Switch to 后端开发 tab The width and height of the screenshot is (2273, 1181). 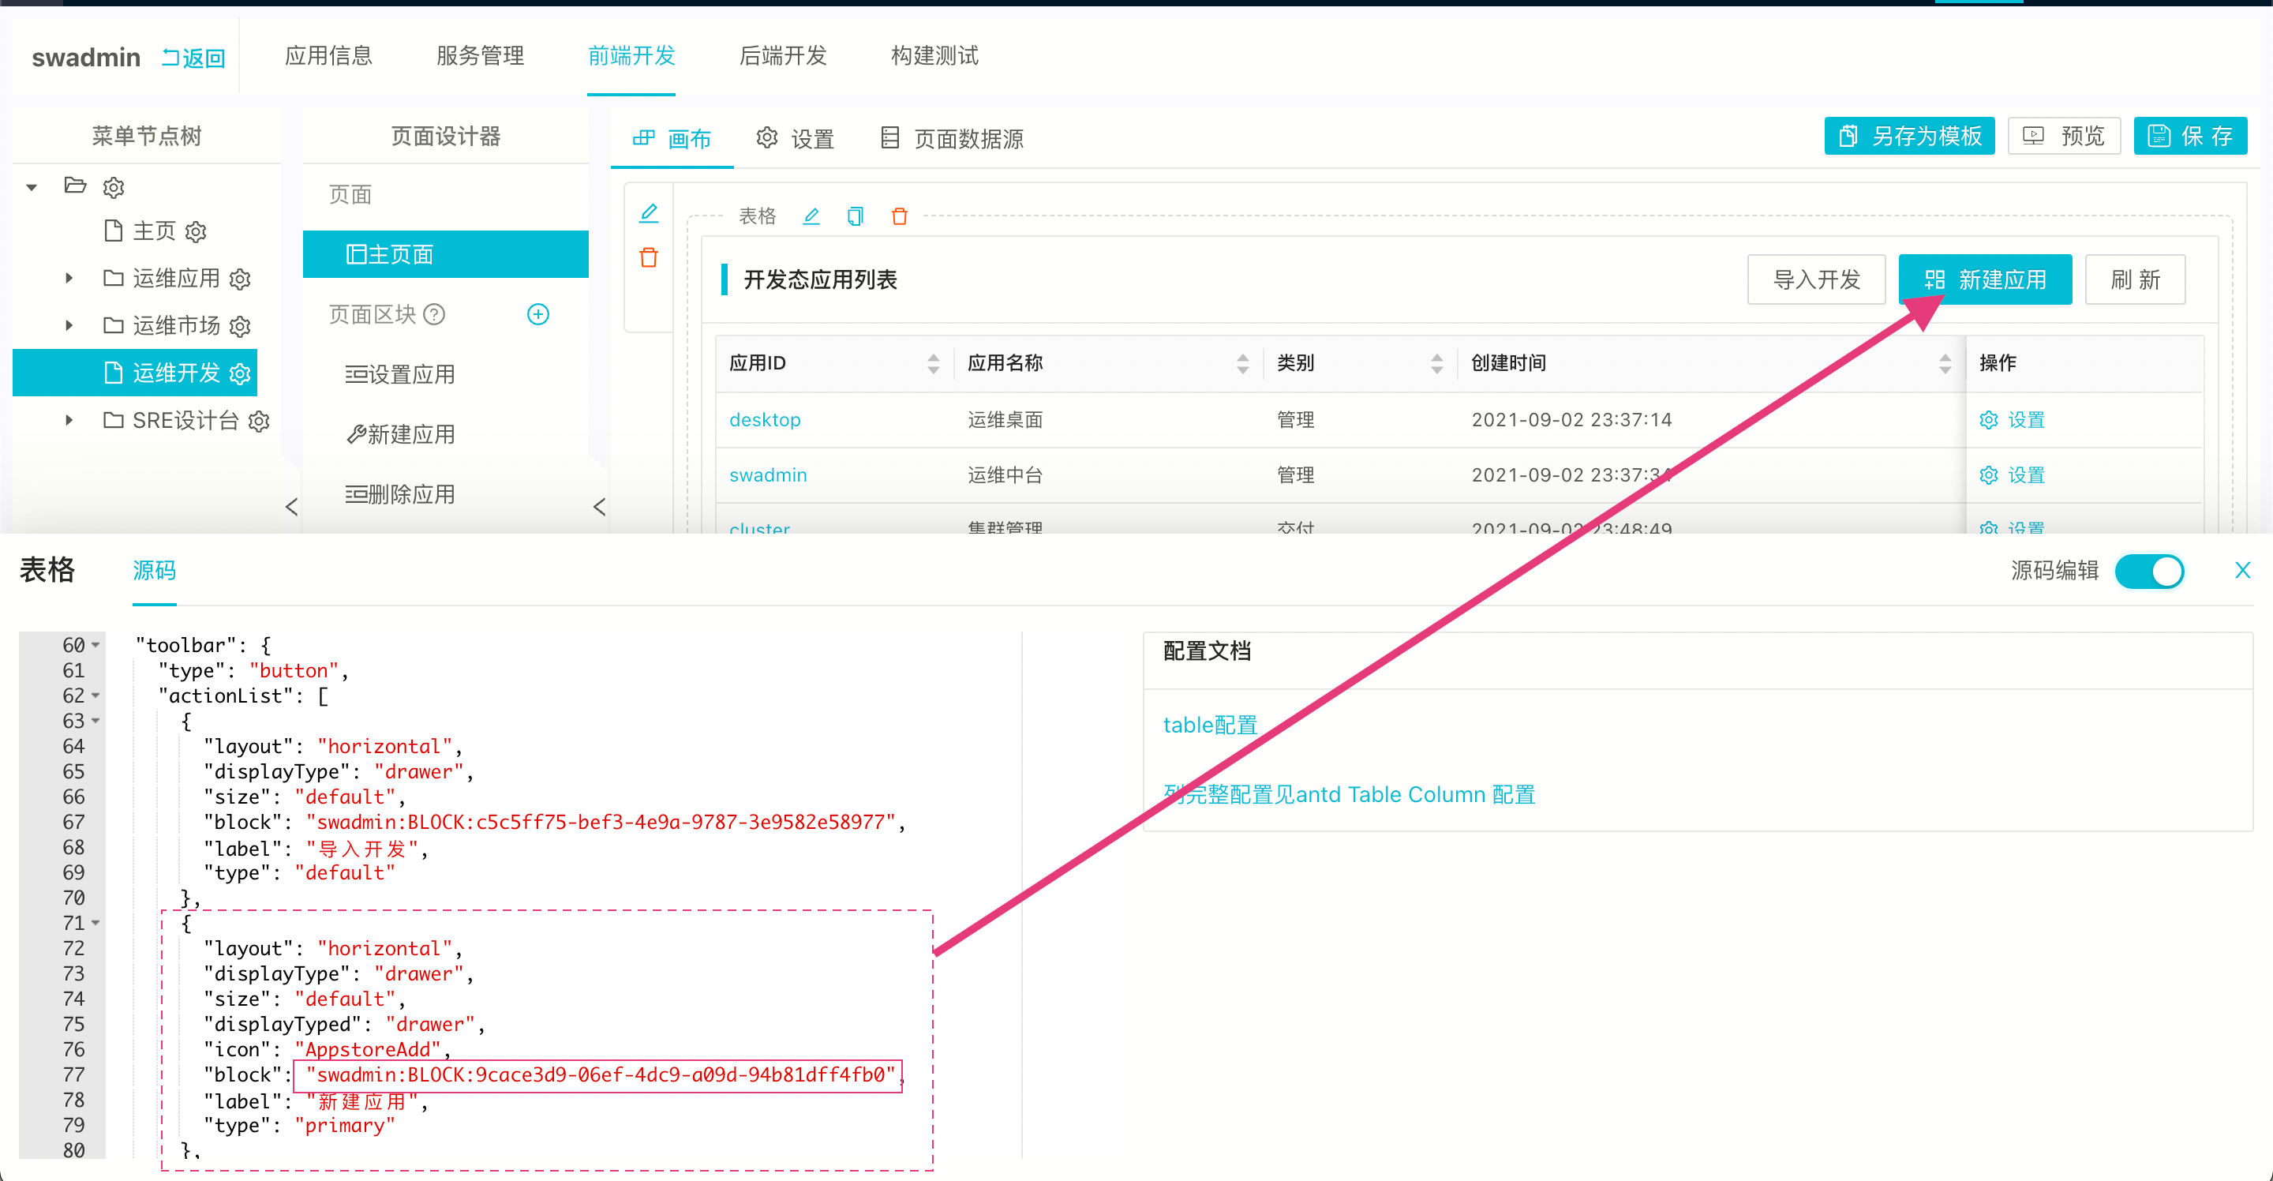[x=783, y=55]
